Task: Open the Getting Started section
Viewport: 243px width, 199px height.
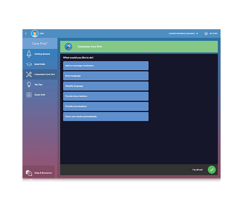Action: [x=42, y=54]
